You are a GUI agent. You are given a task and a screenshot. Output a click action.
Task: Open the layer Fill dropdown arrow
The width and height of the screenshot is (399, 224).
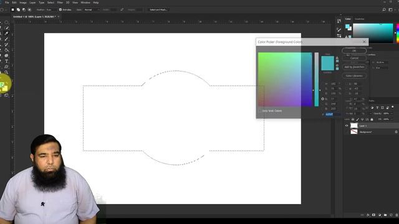(x=392, y=119)
